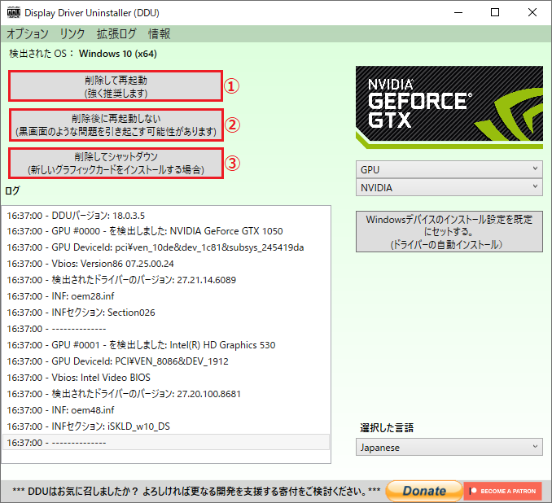Click the DDUはお気に召しましたか donation message
The width and height of the screenshot is (552, 503).
point(196,491)
